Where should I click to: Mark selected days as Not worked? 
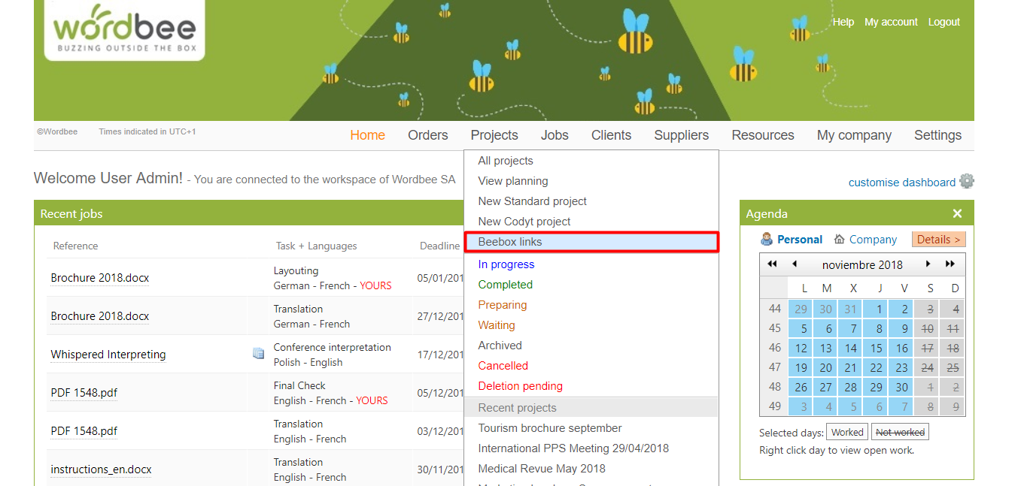pos(900,432)
